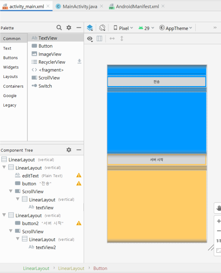This screenshot has height=273, width=221.
Task: Minimize the Palette panel
Action: [79, 28]
